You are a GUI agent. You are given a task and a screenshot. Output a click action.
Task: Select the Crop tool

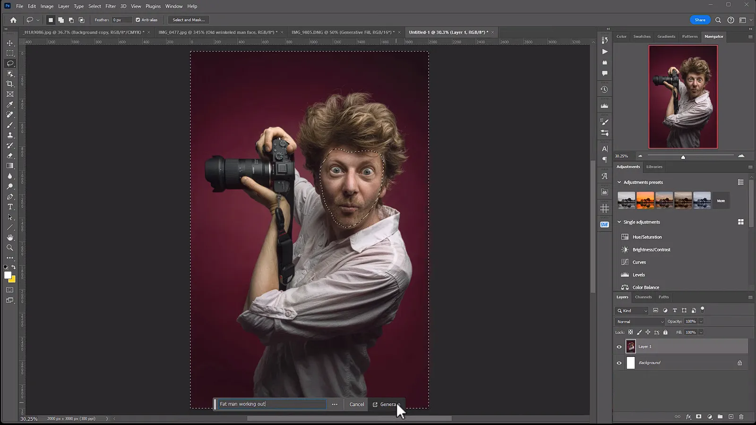point(10,84)
